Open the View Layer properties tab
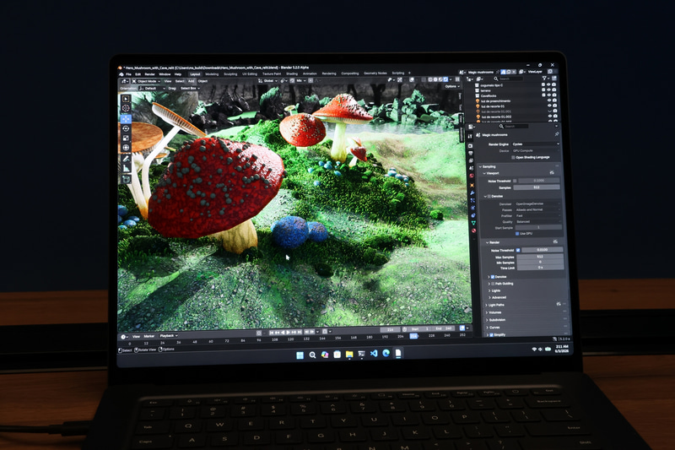 click(471, 160)
